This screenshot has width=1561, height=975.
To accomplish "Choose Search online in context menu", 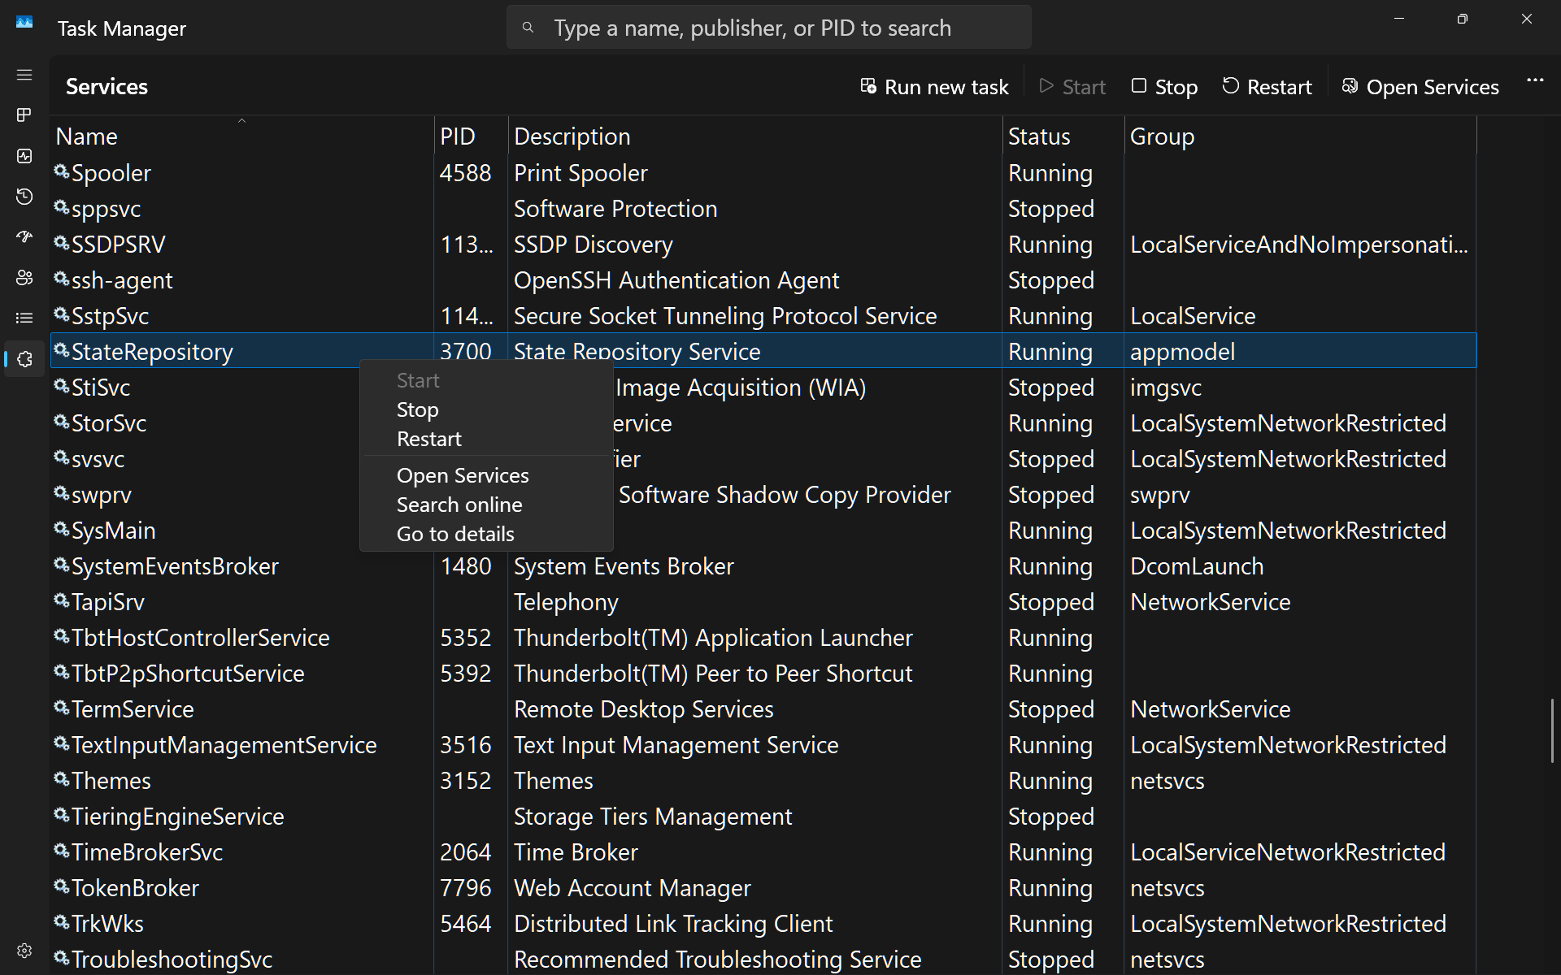I will (459, 505).
